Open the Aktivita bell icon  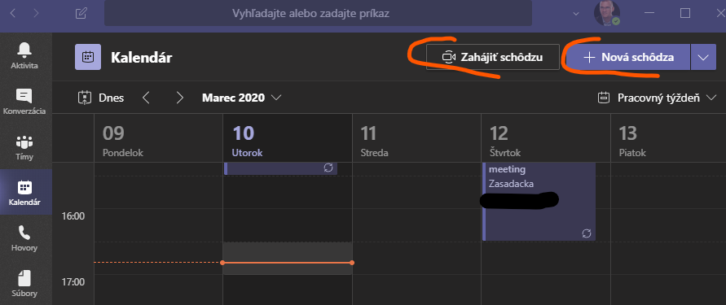point(25,54)
